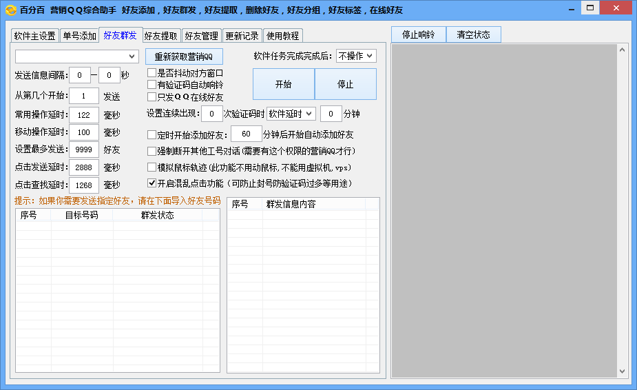Maximize the 百分百 window

point(590,8)
